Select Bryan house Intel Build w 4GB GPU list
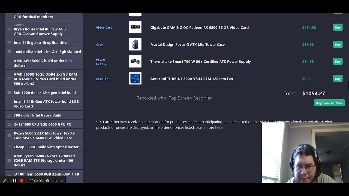This screenshot has height=196, width=349. click(44, 30)
